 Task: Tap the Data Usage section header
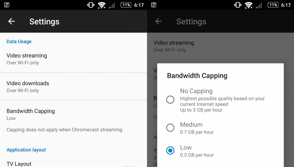pyautogui.click(x=19, y=41)
